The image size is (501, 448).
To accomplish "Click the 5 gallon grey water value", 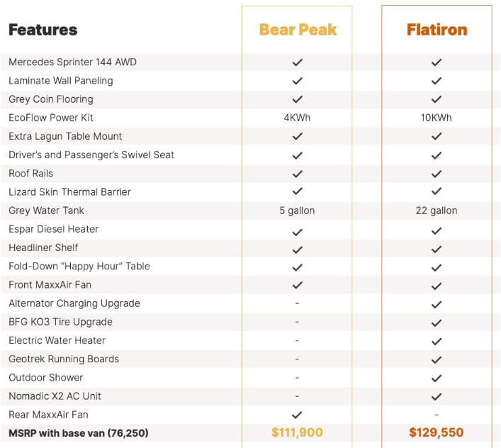I will pos(297,211).
